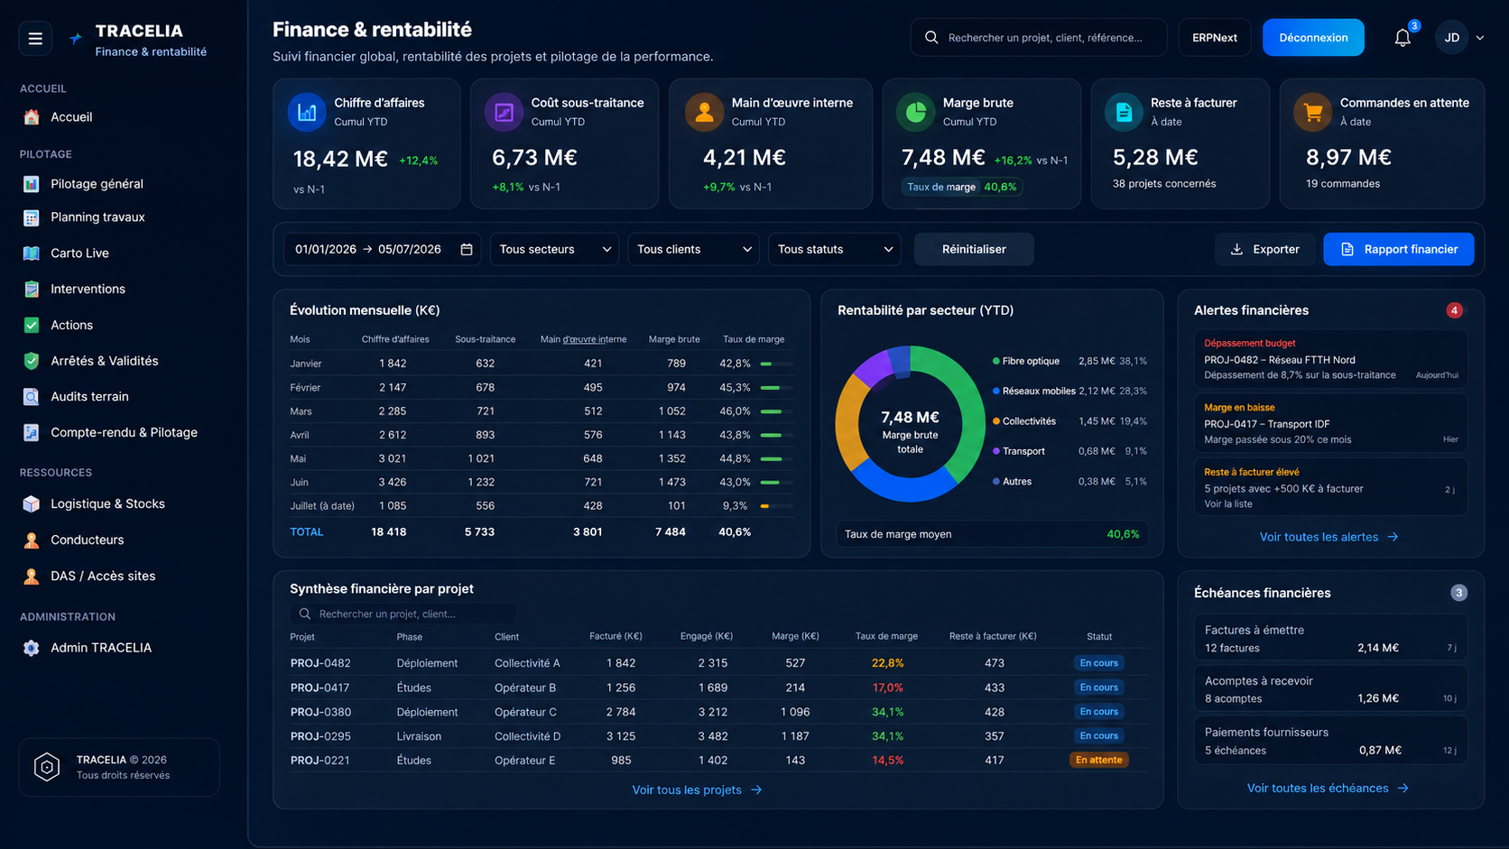Click the project search field in Synthèse

point(403,614)
